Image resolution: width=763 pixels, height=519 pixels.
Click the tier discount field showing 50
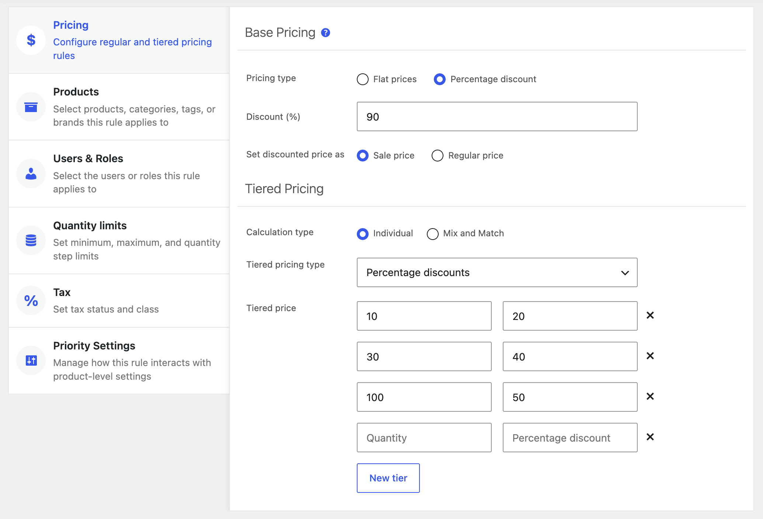(x=570, y=397)
